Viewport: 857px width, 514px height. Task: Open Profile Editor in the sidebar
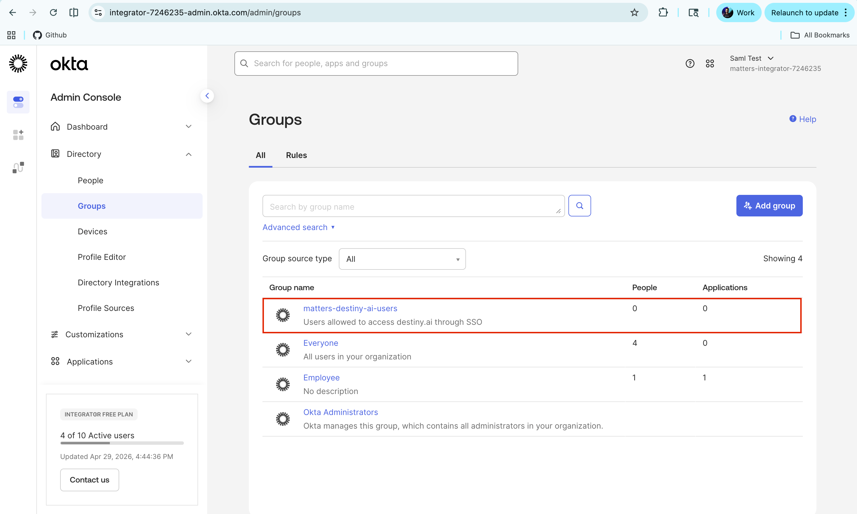(x=102, y=257)
